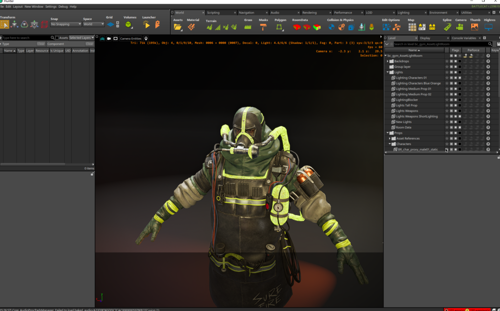
Task: Click the Launcher play icon
Action: 146,24
